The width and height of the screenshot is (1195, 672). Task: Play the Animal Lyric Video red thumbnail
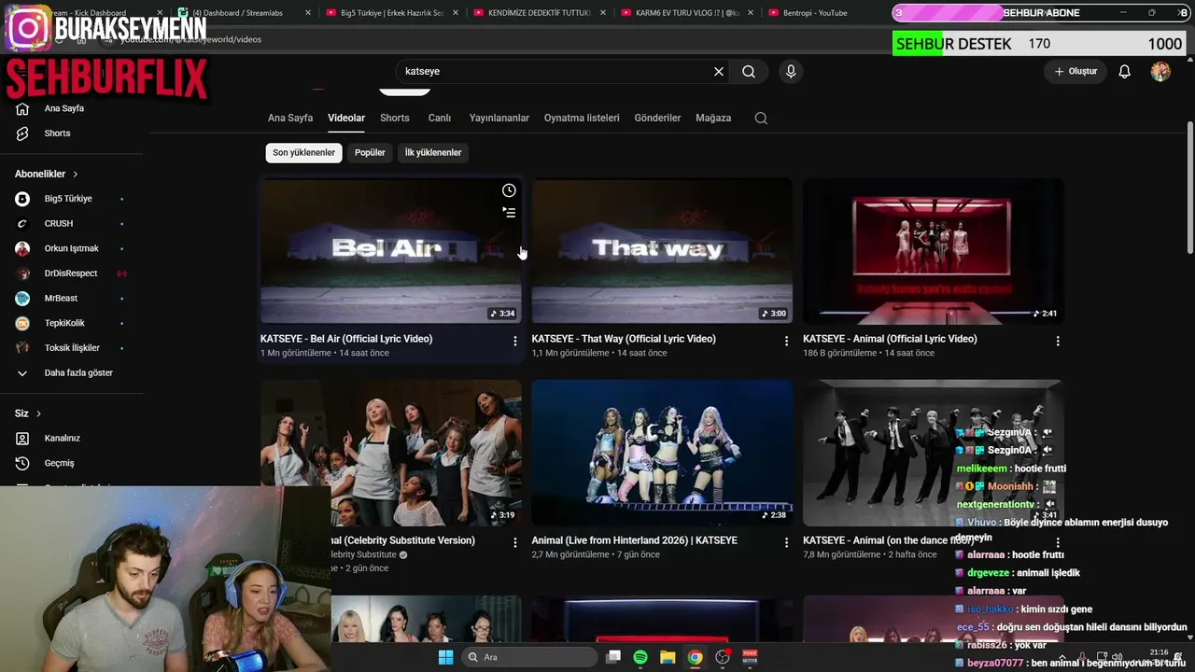click(x=934, y=251)
